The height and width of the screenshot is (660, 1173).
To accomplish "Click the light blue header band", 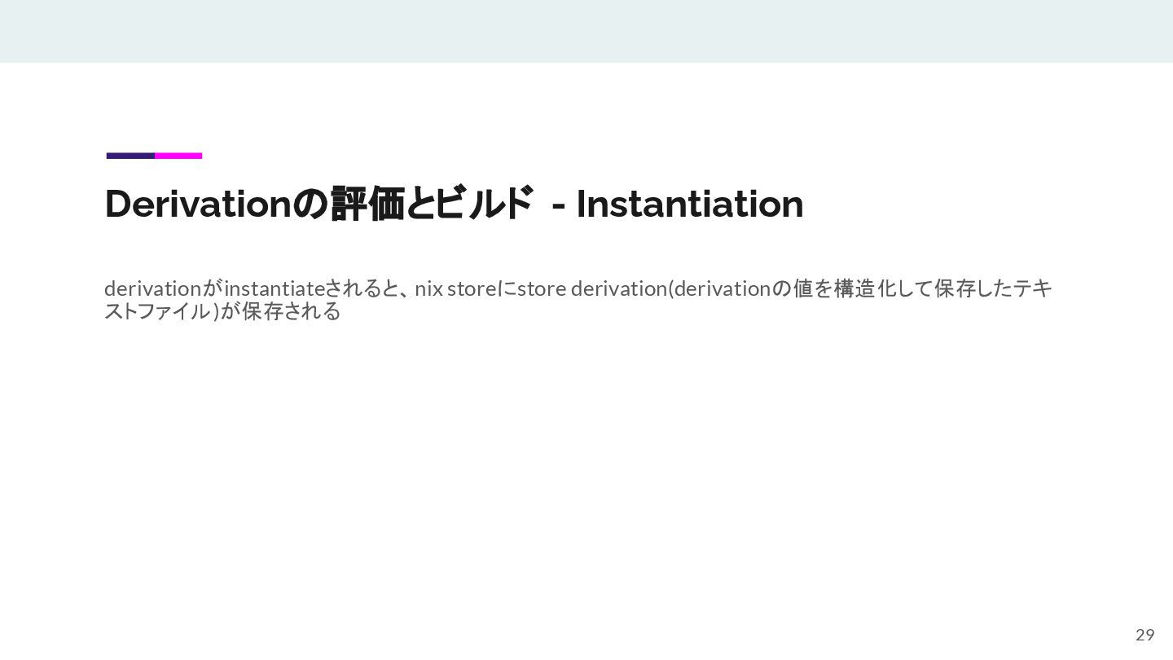I will (586, 31).
